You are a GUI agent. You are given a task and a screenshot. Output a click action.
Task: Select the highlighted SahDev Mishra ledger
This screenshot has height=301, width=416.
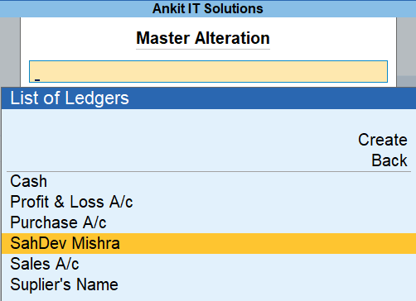pyautogui.click(x=209, y=243)
